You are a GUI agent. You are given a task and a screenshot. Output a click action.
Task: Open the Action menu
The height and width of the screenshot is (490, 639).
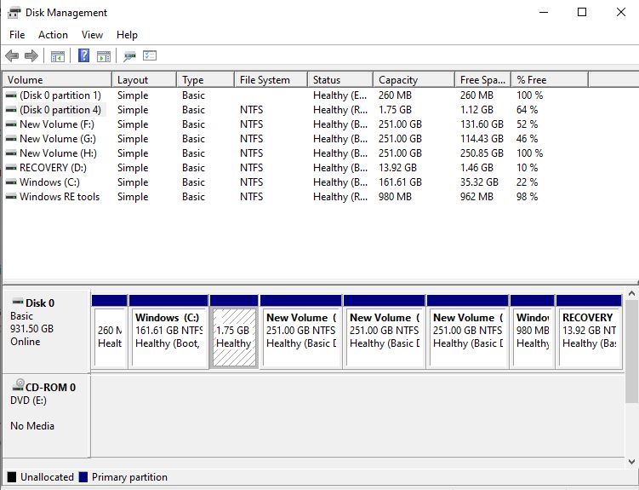pyautogui.click(x=53, y=35)
